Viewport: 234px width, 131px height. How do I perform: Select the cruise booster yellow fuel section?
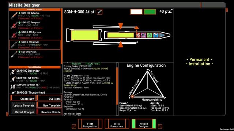[x=84, y=35]
